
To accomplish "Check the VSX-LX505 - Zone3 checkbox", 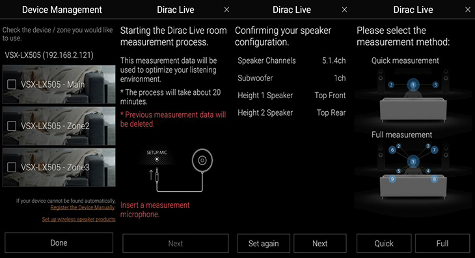I will pyautogui.click(x=12, y=167).
